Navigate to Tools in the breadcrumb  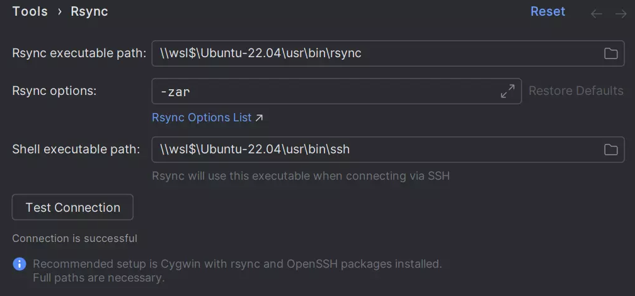click(30, 12)
